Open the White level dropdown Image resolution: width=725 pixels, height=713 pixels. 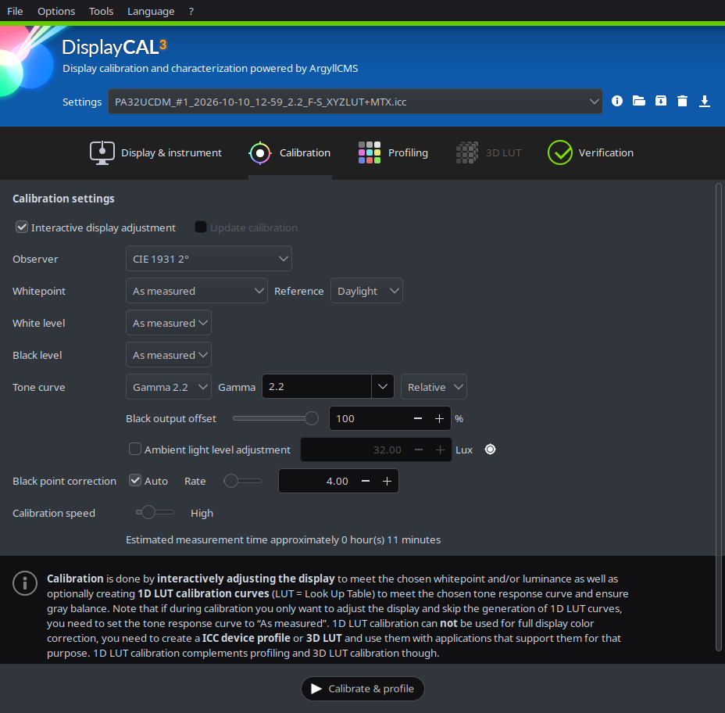click(x=168, y=323)
